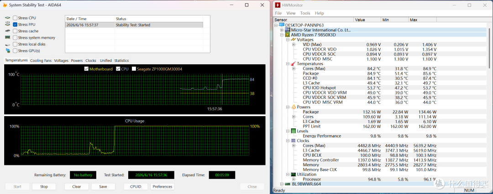Click the GPU icon beside Stress GPU(s)
The width and height of the screenshot is (493, 194).
(x=8, y=51)
